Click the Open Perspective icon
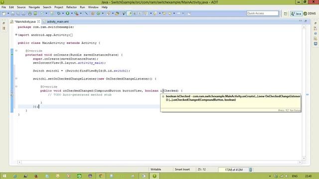The width and height of the screenshot is (319, 179). tap(286, 13)
